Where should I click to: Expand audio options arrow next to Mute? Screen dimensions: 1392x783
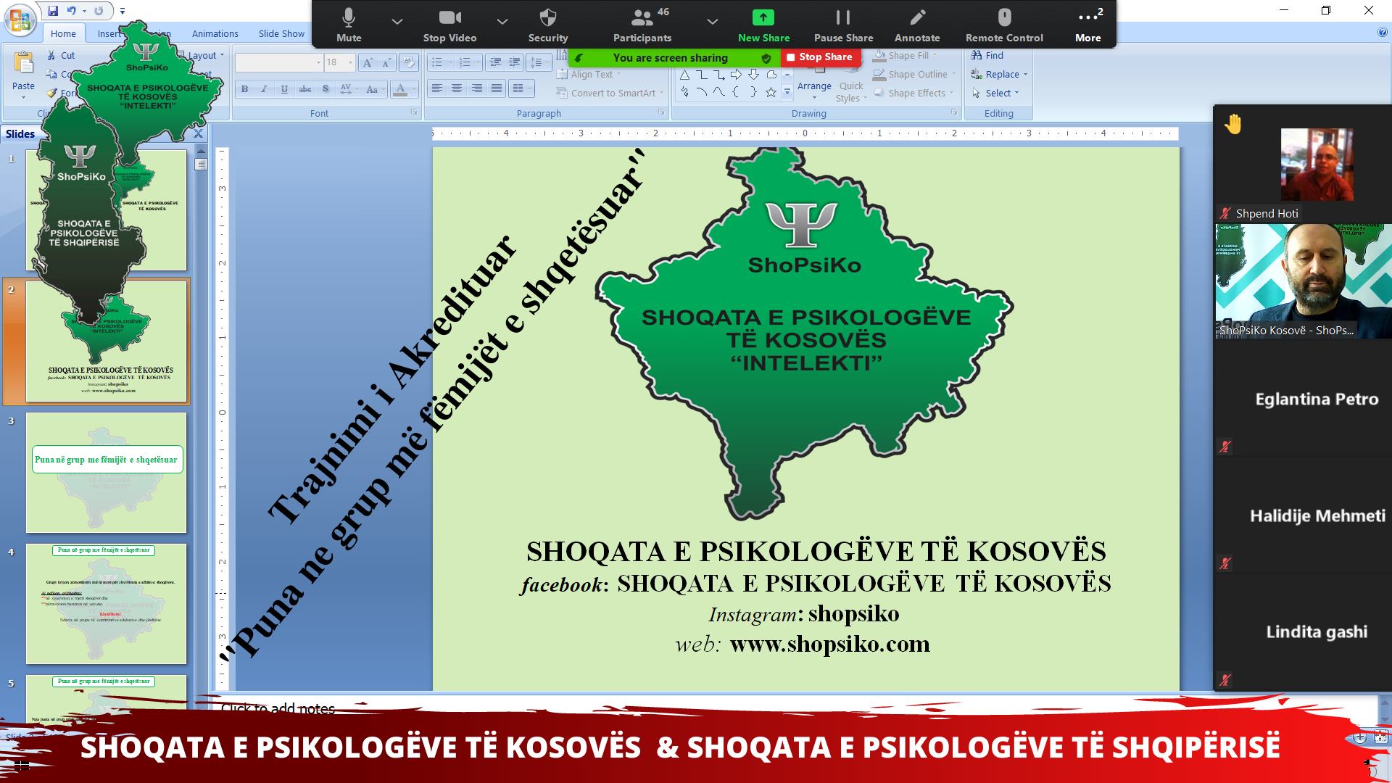(x=397, y=22)
